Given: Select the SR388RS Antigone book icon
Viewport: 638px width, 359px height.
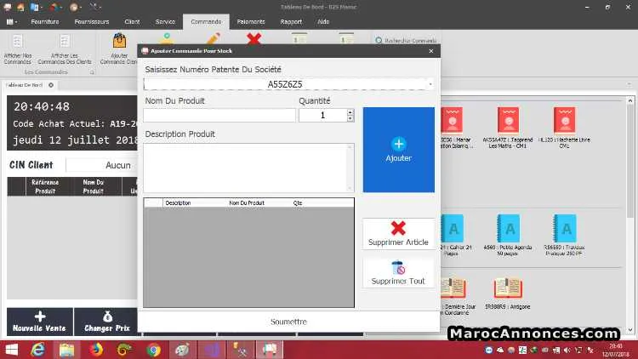Looking at the screenshot, I should tap(507, 293).
